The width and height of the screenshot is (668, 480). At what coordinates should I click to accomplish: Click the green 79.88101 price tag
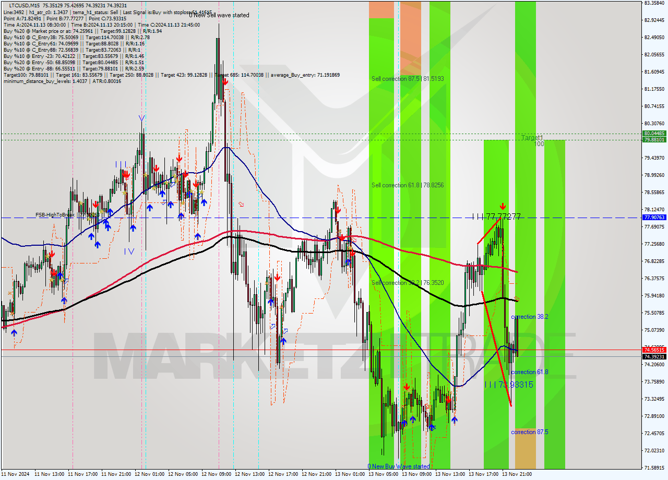tap(654, 139)
